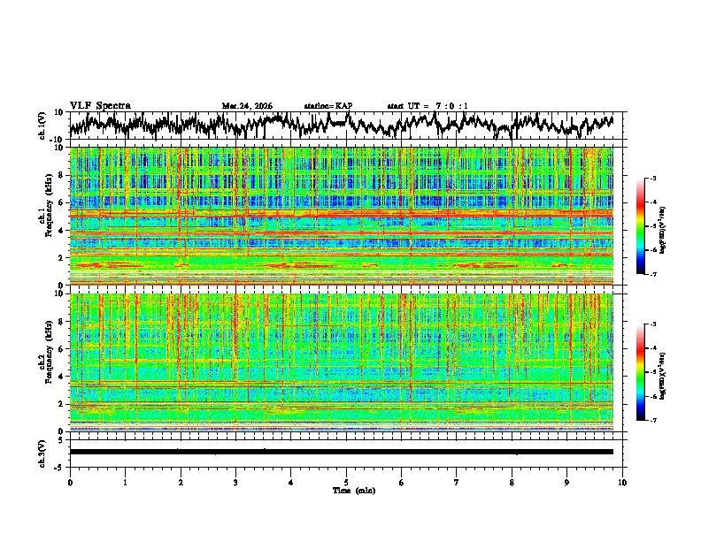Click the "9" tick on Time axis
The height and width of the screenshot is (541, 701).
[566, 483]
